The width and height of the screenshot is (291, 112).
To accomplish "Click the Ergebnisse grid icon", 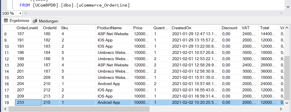I will coord(6,20).
